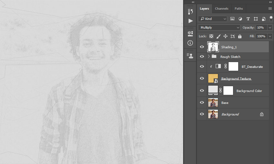Filter layers by pixel layer icon
The image size is (274, 164).
(x=232, y=19)
